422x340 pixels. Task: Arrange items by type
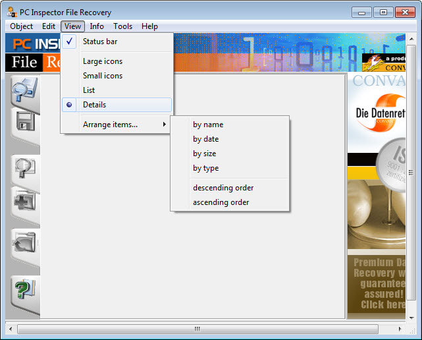230,168
